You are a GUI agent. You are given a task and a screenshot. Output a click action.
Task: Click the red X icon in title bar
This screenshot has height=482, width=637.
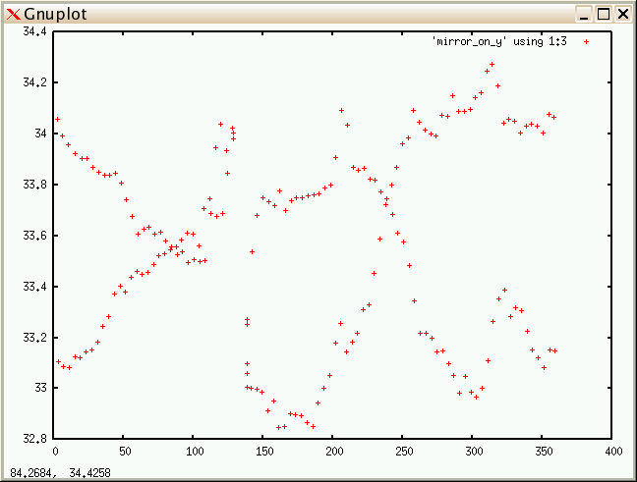[x=13, y=14]
